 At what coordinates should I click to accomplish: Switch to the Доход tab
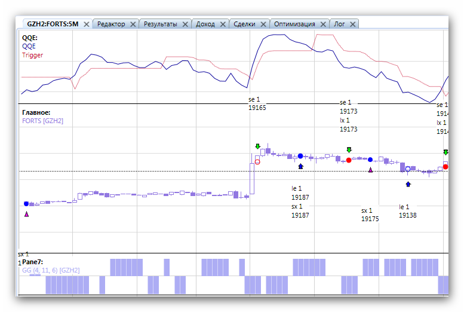[x=205, y=24]
